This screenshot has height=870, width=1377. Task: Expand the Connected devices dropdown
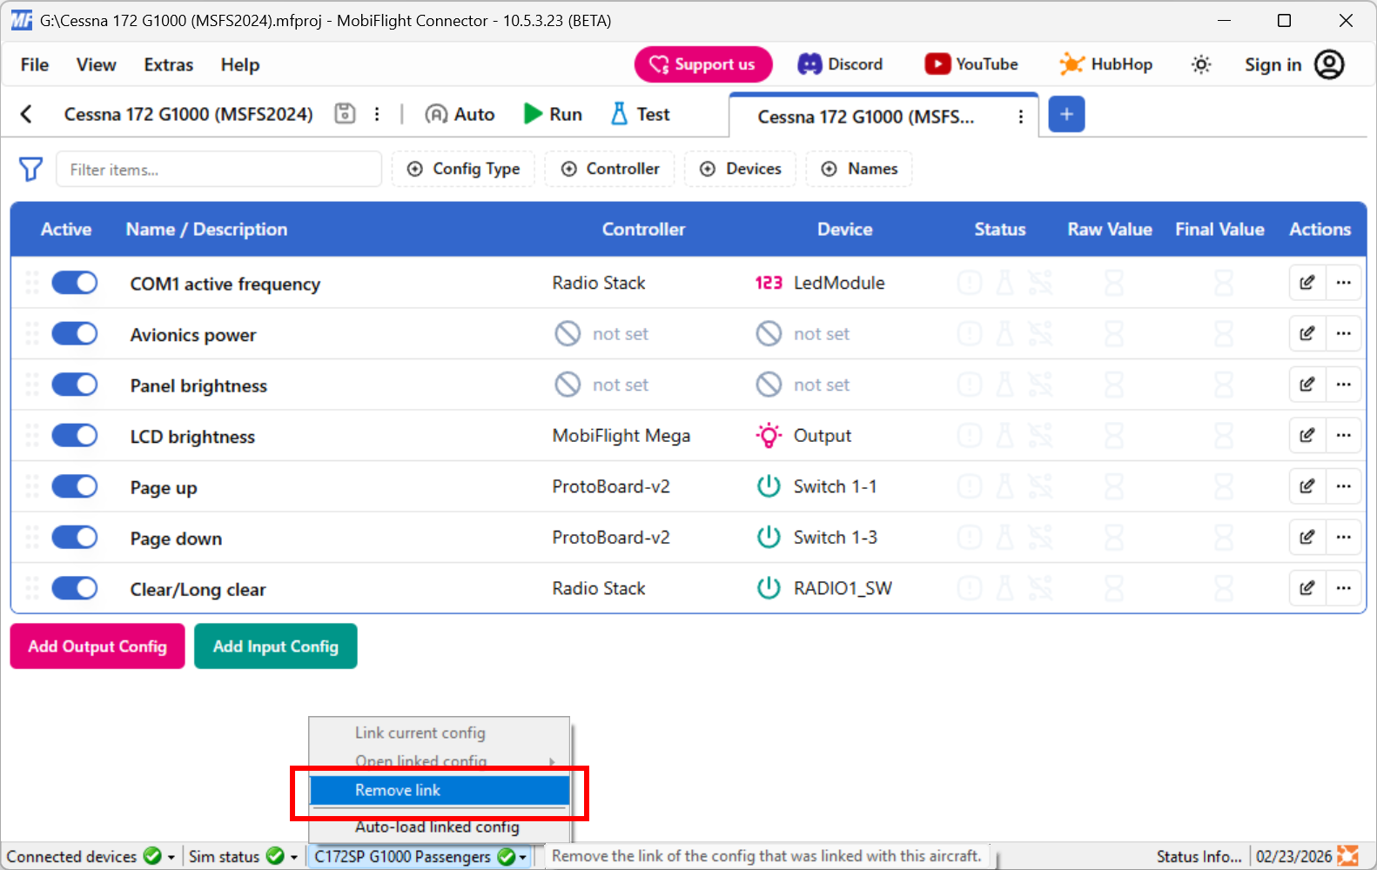point(171,857)
